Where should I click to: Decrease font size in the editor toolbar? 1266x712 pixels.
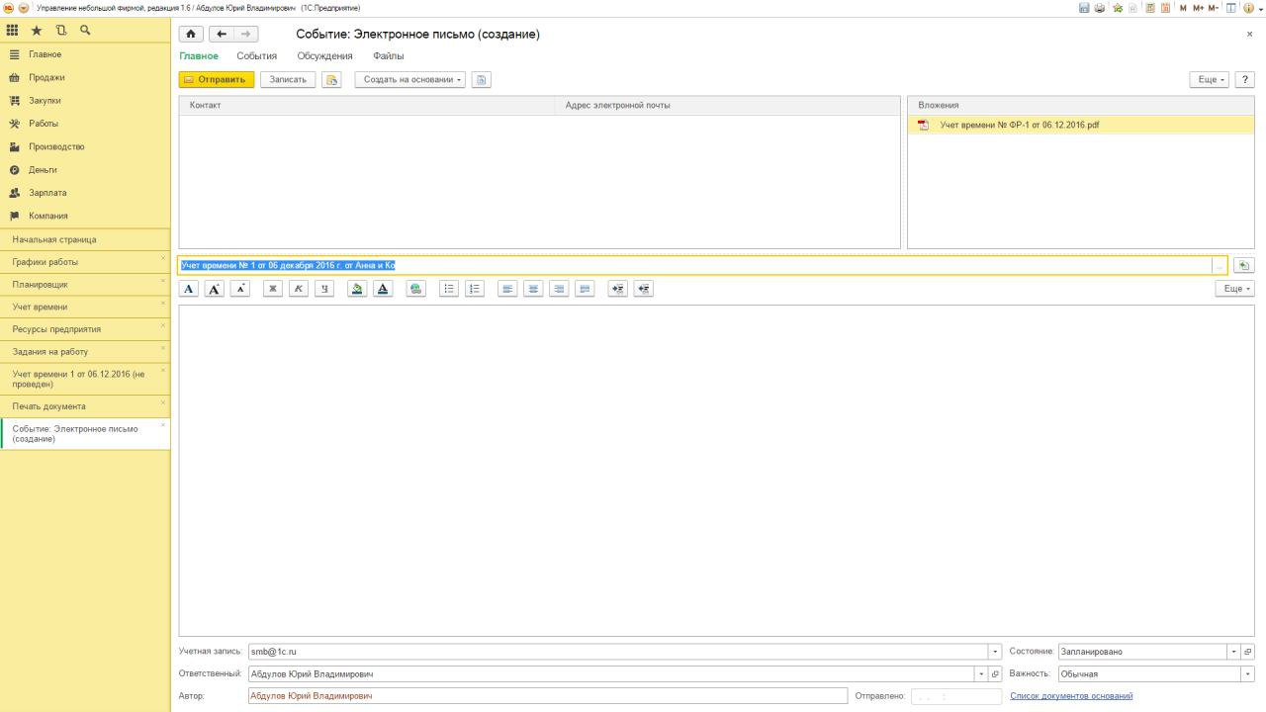click(239, 289)
